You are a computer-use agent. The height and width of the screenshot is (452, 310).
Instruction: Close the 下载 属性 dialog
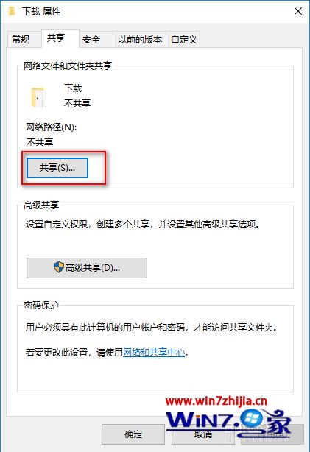(298, 11)
